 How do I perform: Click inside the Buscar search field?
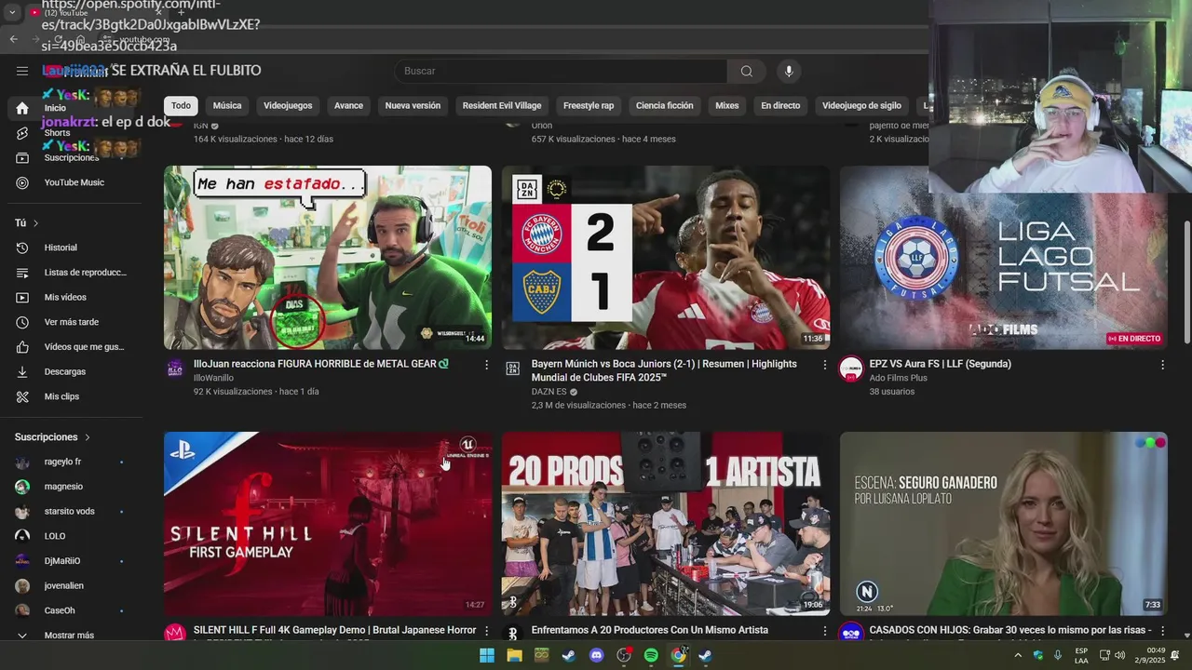point(561,72)
